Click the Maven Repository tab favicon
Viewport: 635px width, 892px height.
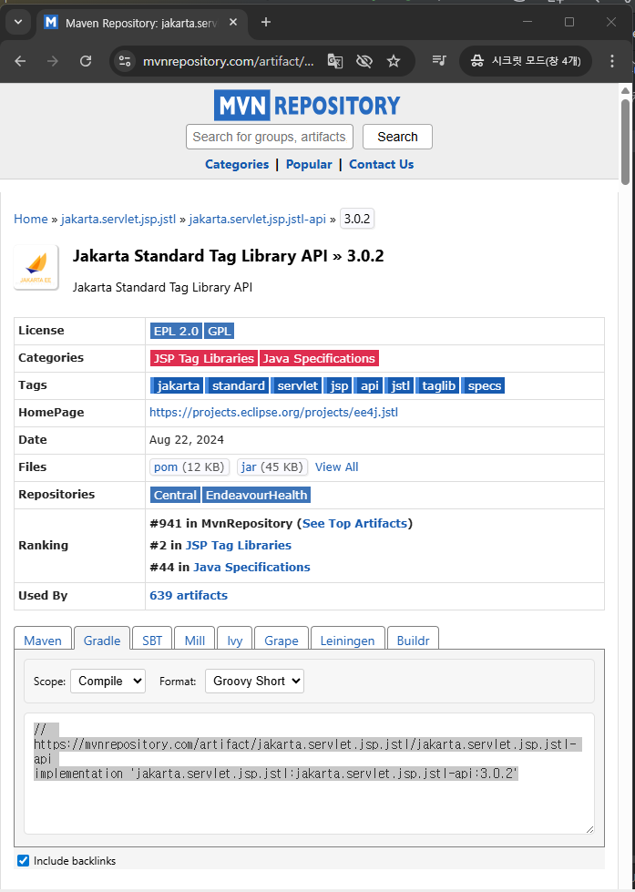pos(51,22)
